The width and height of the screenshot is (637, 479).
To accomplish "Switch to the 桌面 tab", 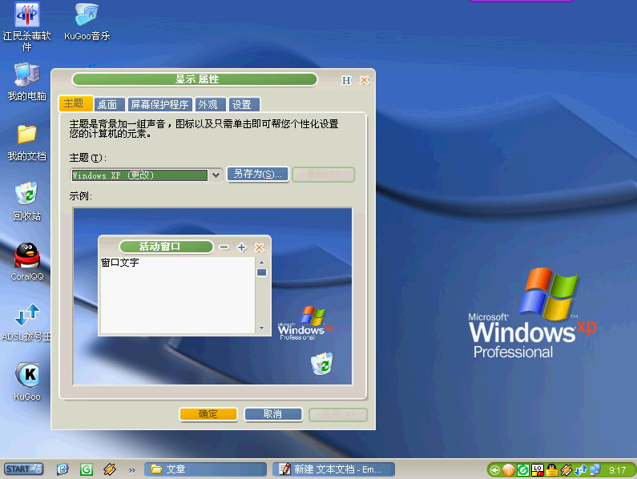I will pyautogui.click(x=107, y=105).
